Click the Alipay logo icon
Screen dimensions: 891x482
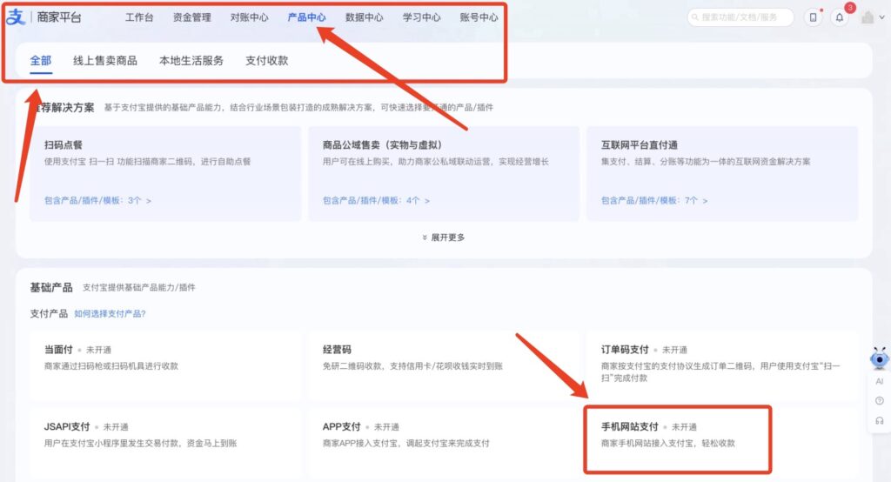click(16, 17)
